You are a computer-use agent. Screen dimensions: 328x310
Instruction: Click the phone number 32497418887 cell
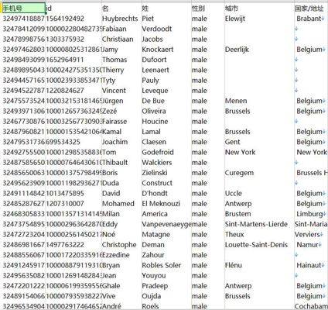pyautogui.click(x=23, y=19)
